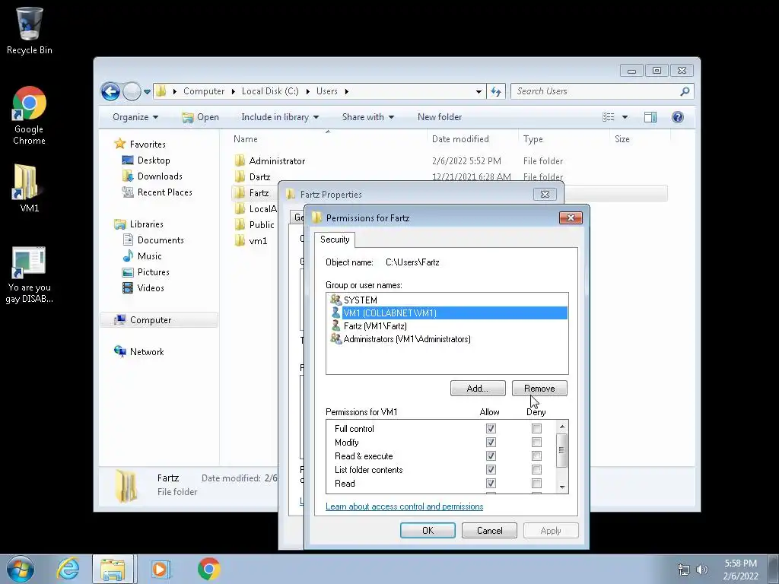This screenshot has width=779, height=584.
Task: Refresh the Users folder address bar
Action: [x=496, y=91]
